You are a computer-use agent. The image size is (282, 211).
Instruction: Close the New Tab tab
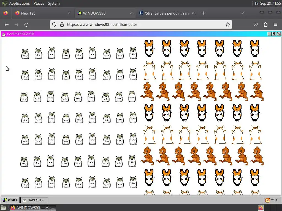point(69,13)
